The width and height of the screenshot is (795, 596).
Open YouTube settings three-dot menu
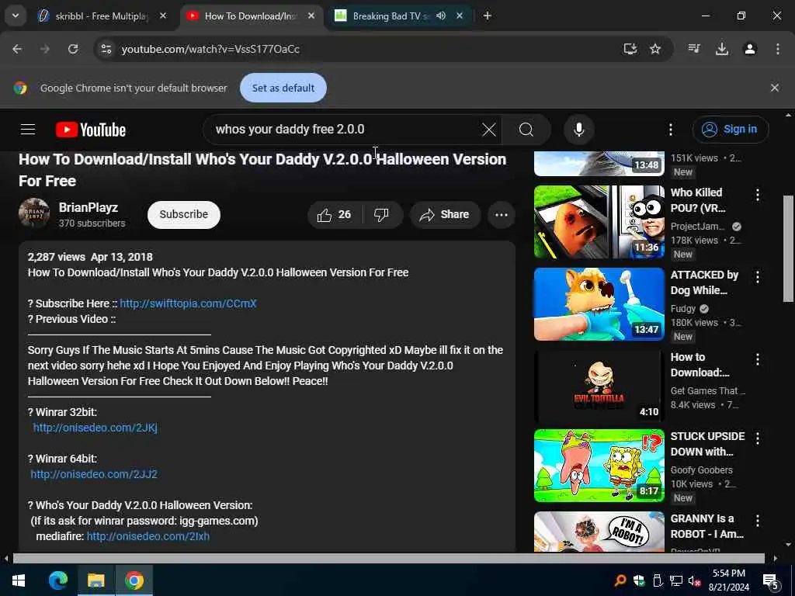click(670, 130)
